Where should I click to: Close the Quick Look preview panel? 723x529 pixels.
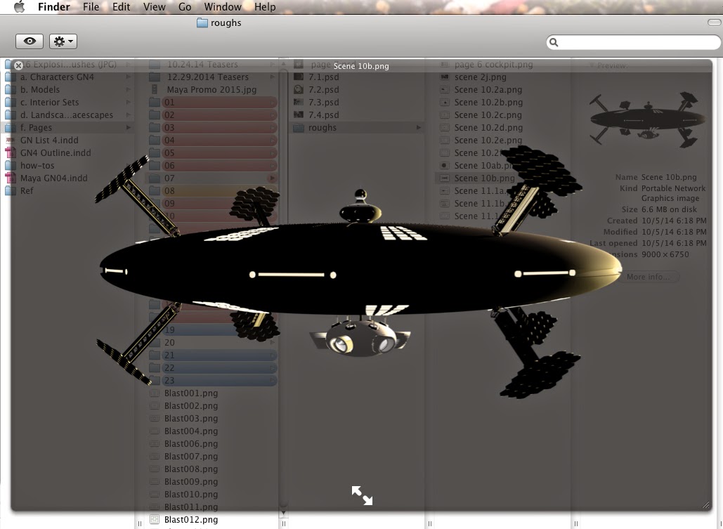[18, 65]
